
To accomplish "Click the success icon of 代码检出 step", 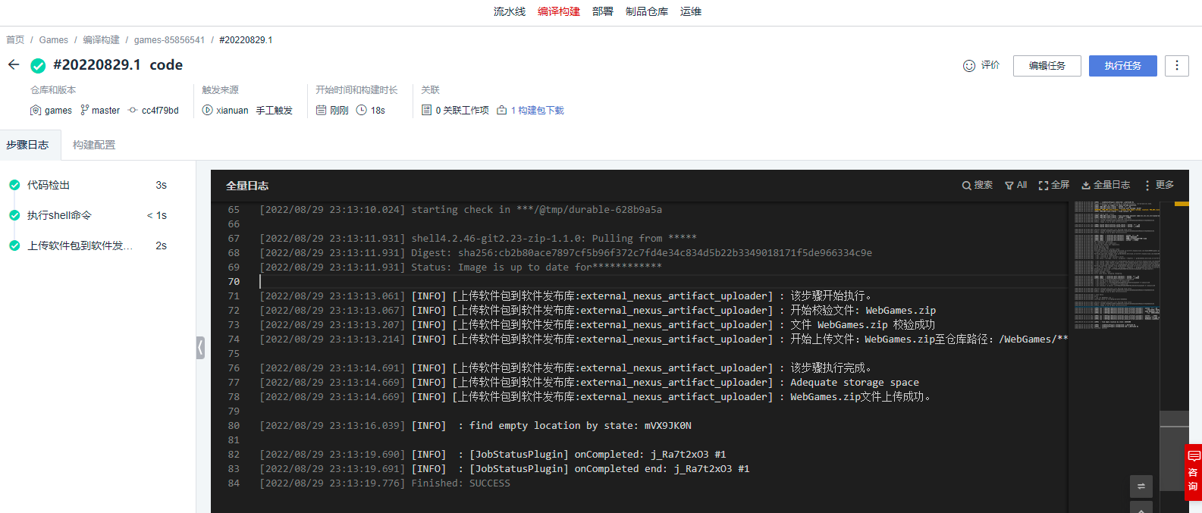I will click(14, 185).
